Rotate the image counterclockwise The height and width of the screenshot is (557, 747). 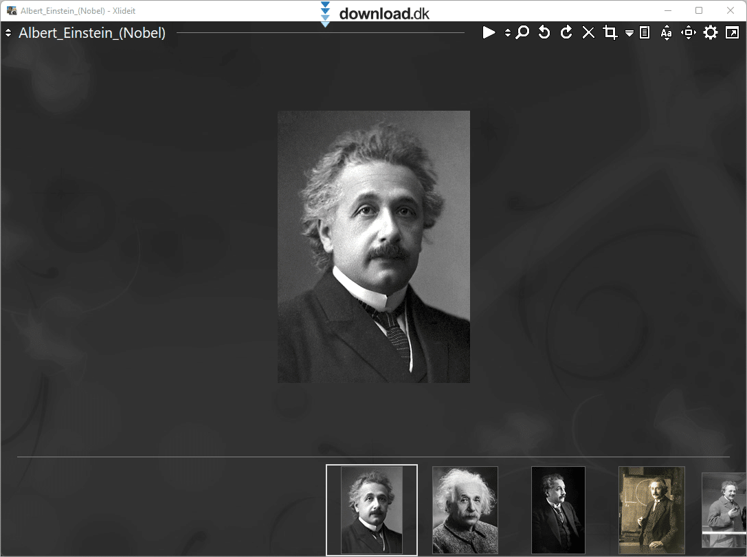pyautogui.click(x=544, y=32)
